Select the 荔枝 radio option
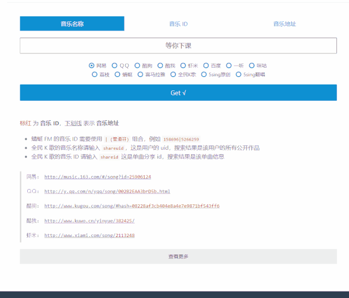 (95, 75)
